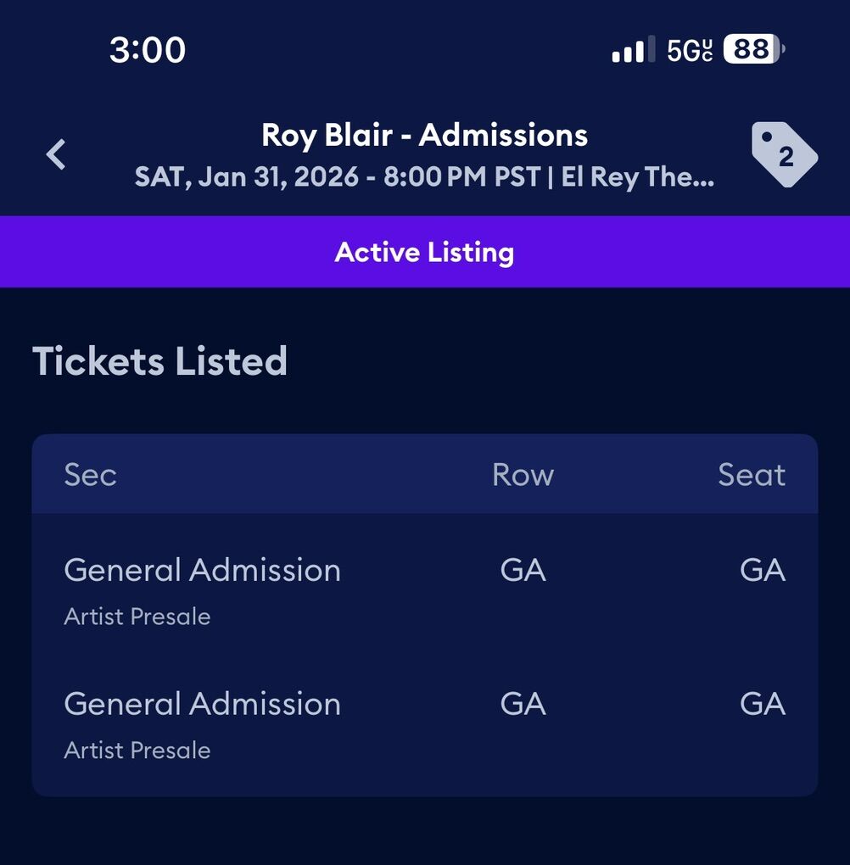Tap the first ticket's Row GA value
The height and width of the screenshot is (865, 850).
point(523,570)
